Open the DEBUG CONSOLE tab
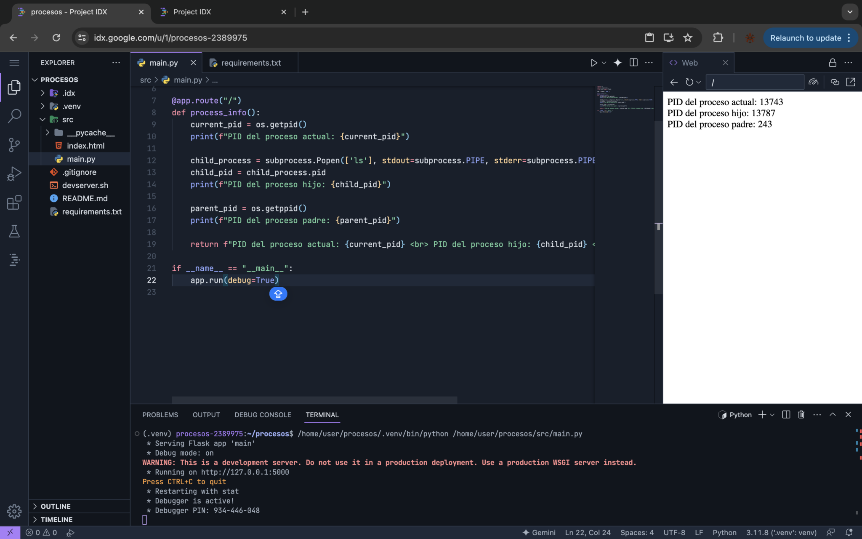The image size is (862, 539). tap(262, 414)
